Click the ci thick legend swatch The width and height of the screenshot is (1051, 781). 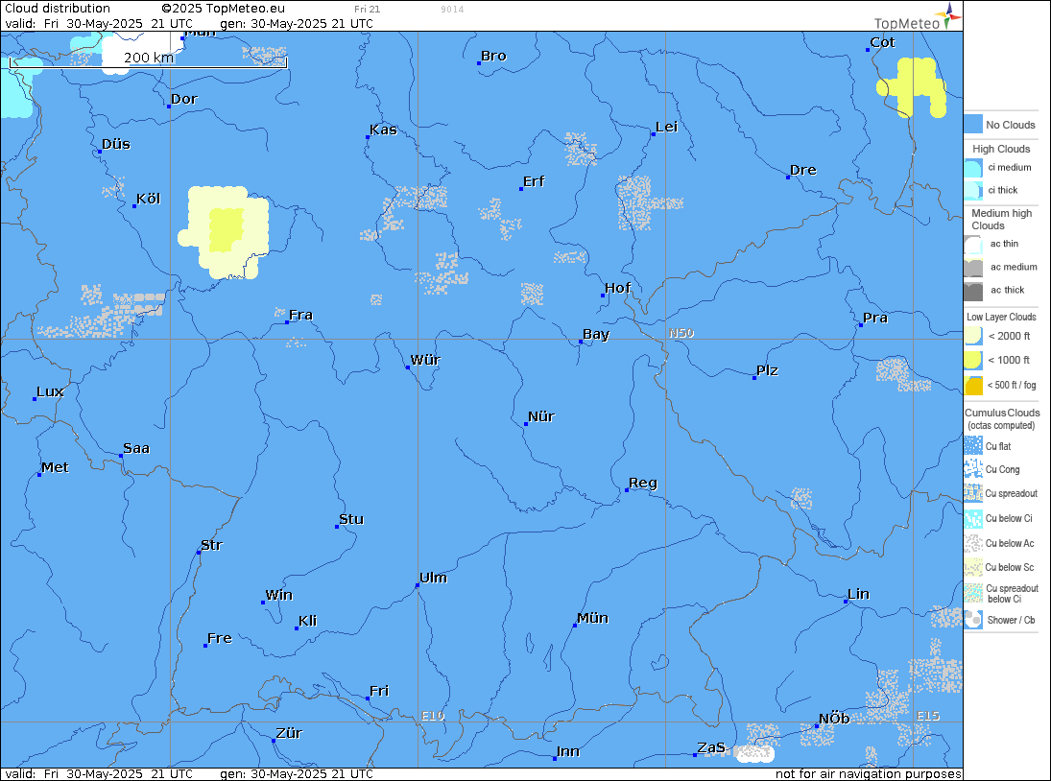[973, 190]
